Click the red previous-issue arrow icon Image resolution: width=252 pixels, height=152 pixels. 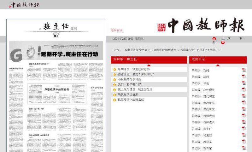click(214, 39)
